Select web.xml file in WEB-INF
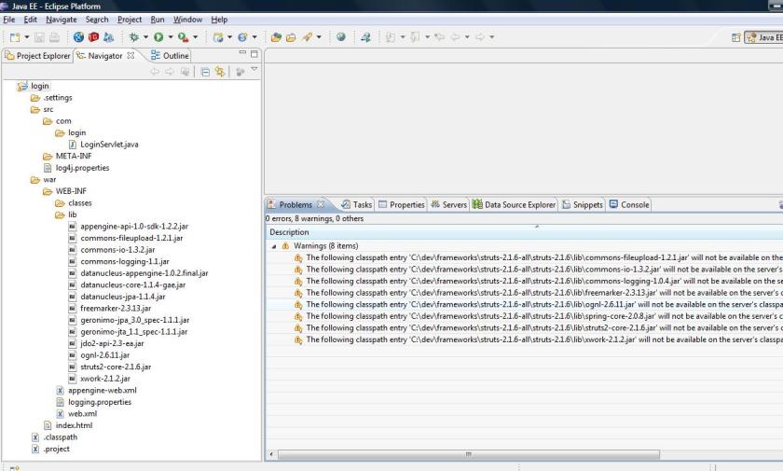783x471 pixels. (x=82, y=413)
